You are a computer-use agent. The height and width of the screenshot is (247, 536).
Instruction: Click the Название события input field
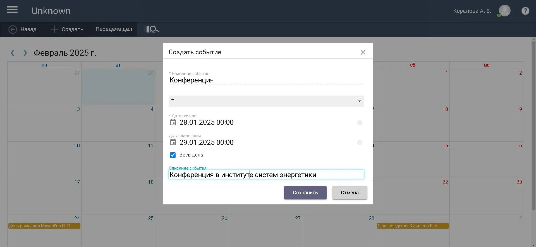tap(266, 80)
